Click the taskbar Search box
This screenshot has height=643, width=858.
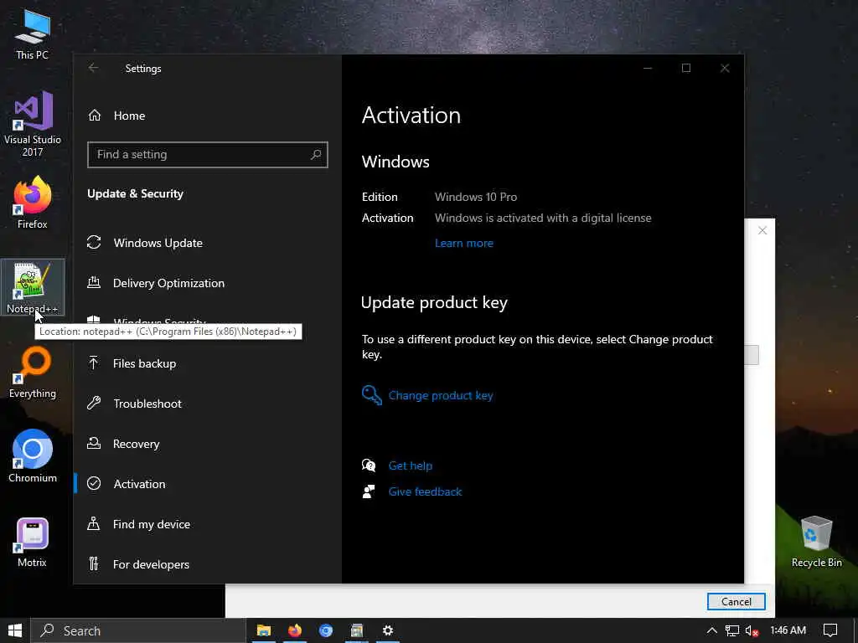(x=138, y=631)
